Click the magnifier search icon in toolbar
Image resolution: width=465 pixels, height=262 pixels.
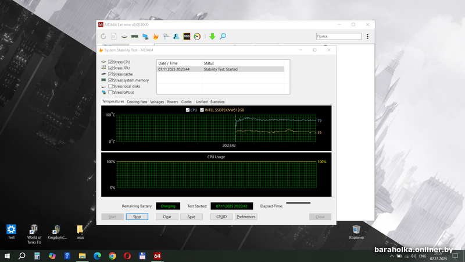coord(223,36)
